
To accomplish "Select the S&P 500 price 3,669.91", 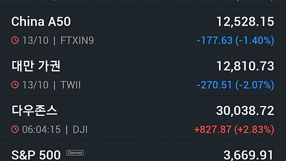I will 248,155.
